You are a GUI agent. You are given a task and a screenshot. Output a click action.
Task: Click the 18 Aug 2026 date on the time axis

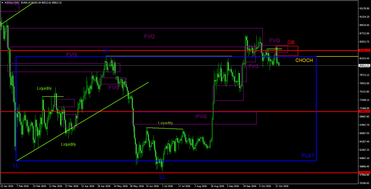pyautogui.click(x=217, y=186)
